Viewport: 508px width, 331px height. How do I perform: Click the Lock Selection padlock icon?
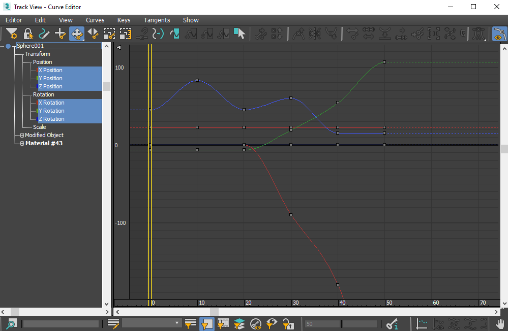click(28, 34)
